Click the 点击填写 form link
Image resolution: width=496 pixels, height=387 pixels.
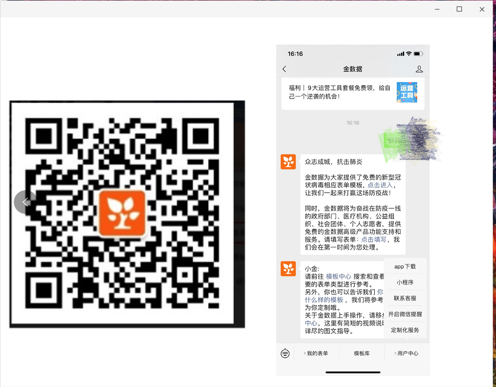pyautogui.click(x=374, y=240)
